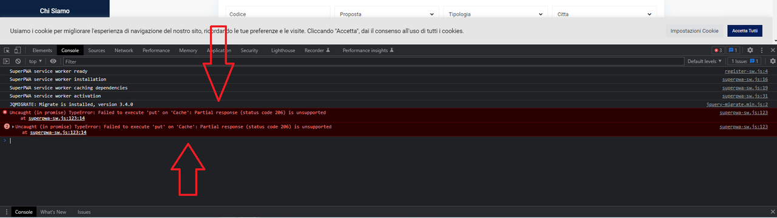
Task: Open the first error's right-side superpwa-sw.js:123 link
Action: [x=744, y=113]
